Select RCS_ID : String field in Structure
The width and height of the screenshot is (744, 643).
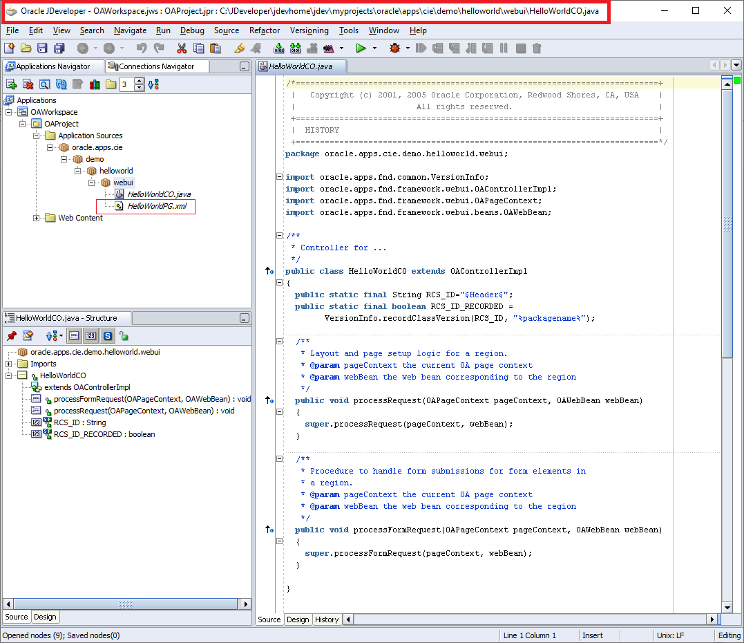coord(79,422)
